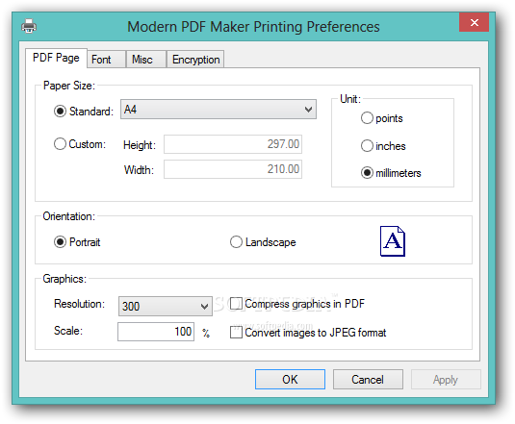The width and height of the screenshot is (515, 424).
Task: Click the Cancel button
Action: (x=368, y=380)
